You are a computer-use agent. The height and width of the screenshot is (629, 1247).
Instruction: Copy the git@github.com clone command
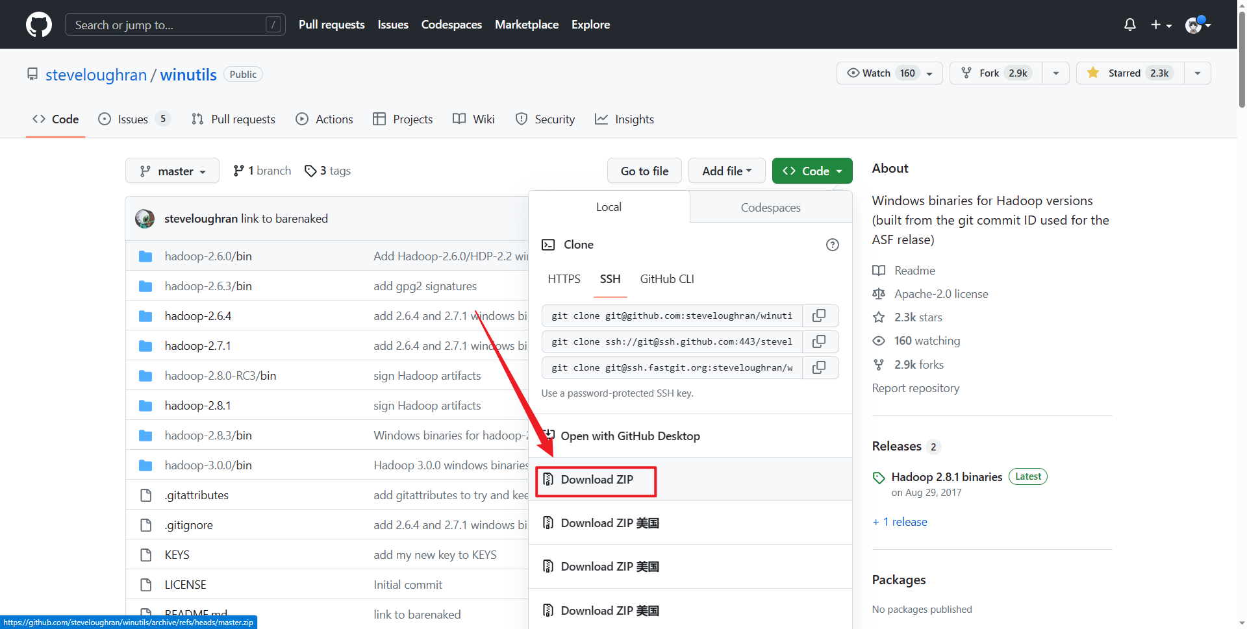click(820, 315)
